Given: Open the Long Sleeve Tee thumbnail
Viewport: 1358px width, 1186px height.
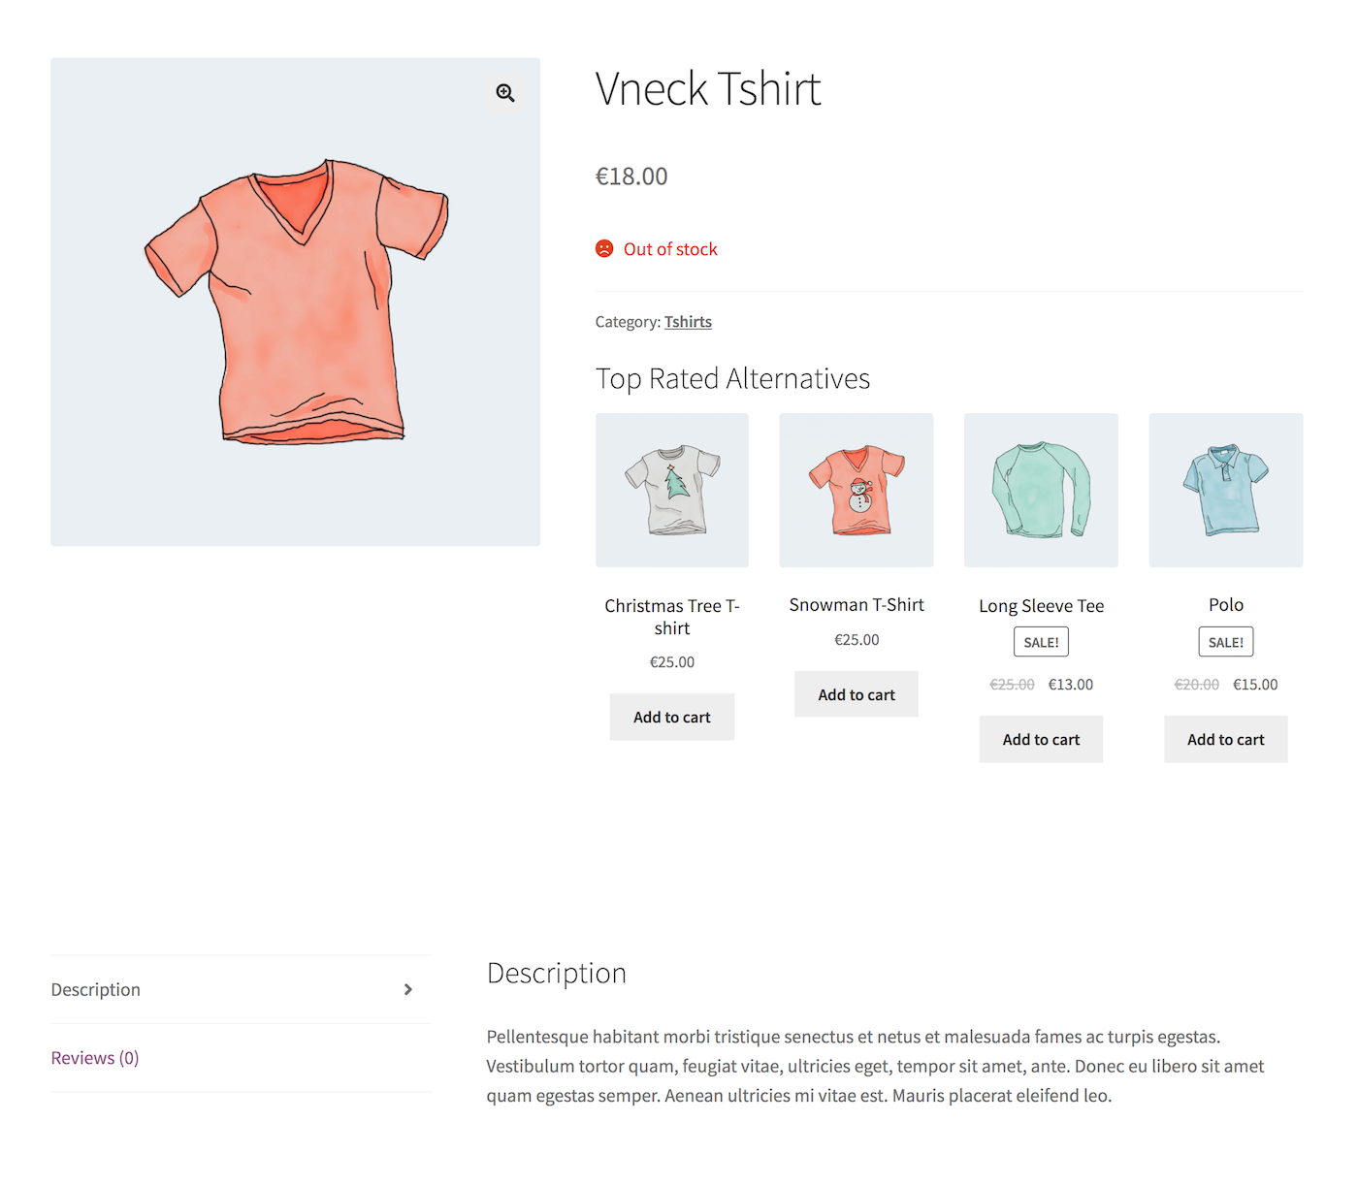Looking at the screenshot, I should [x=1040, y=490].
